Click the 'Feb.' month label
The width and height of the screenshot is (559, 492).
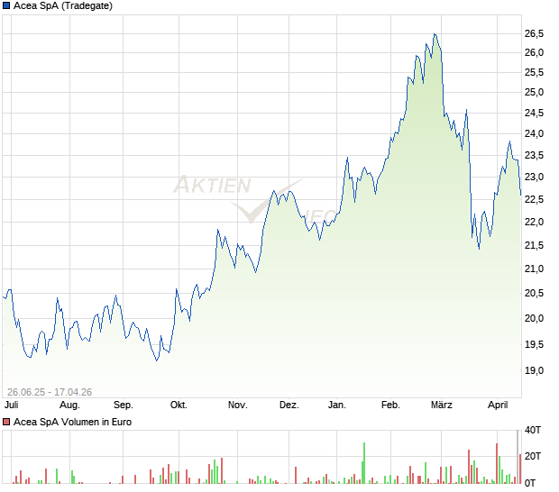[390, 405]
